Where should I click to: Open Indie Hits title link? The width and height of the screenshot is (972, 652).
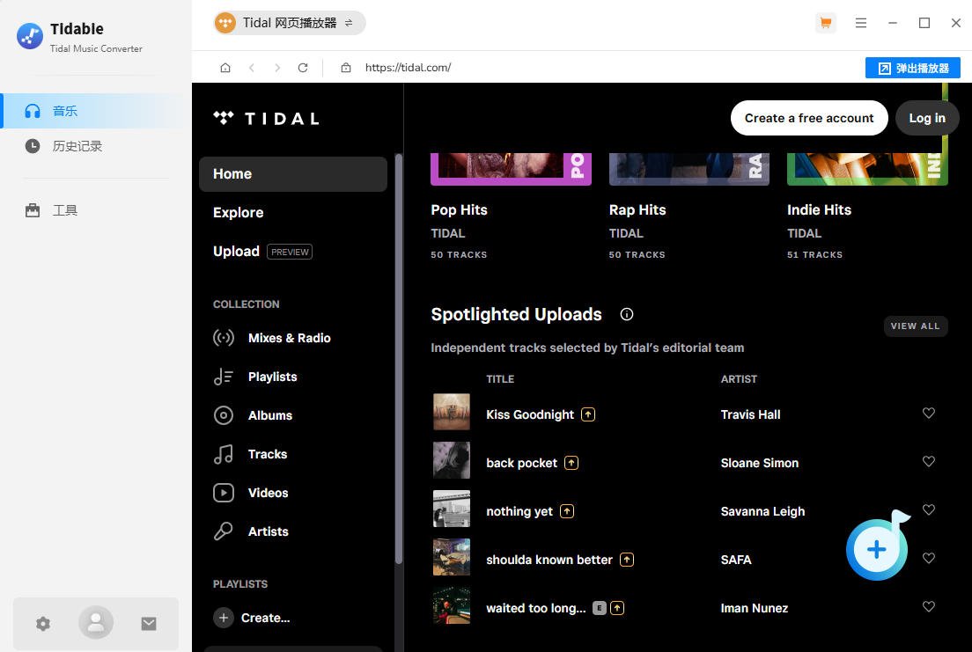[x=819, y=210]
